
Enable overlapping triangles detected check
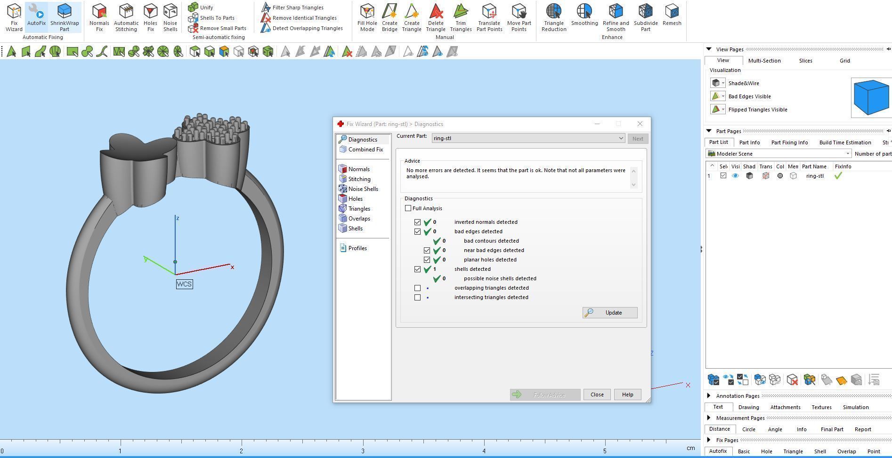[417, 288]
